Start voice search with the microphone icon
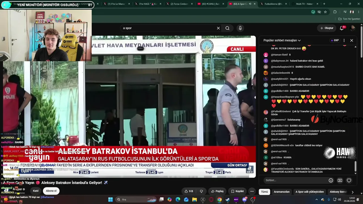The image size is (363, 204). (x=240, y=28)
